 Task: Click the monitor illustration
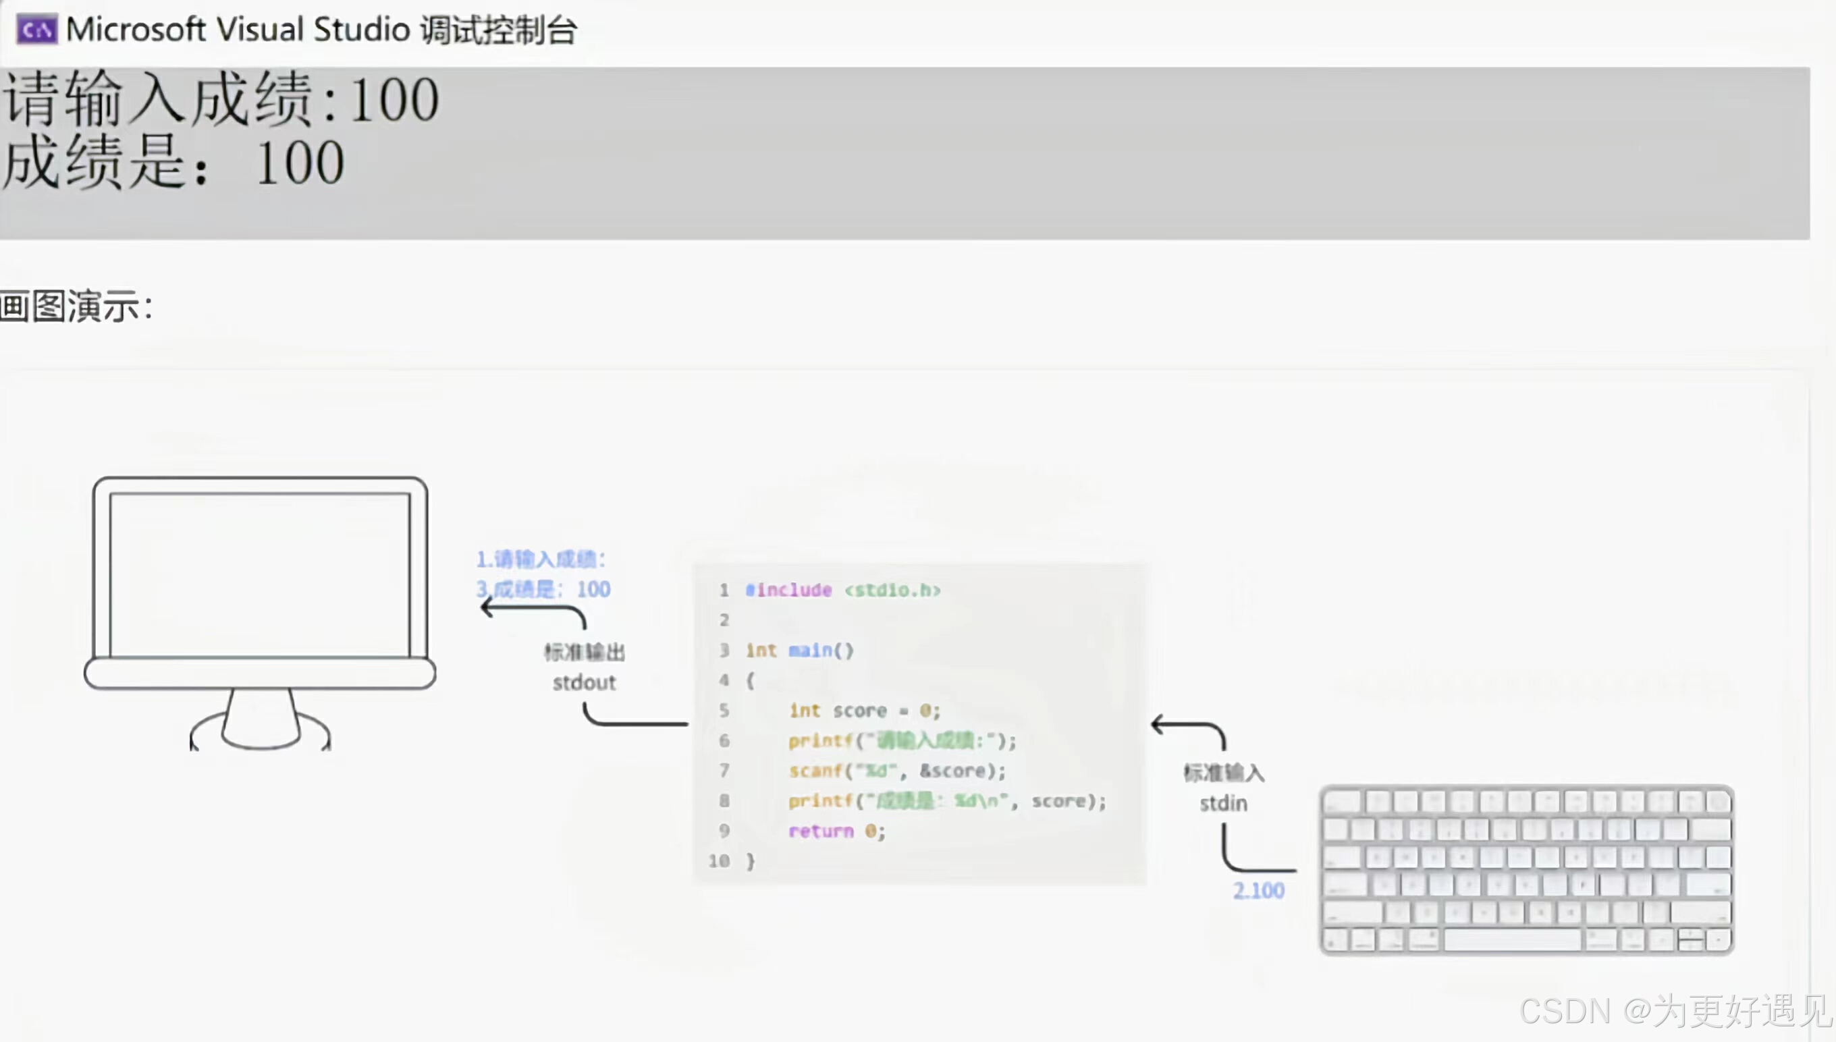click(x=260, y=576)
